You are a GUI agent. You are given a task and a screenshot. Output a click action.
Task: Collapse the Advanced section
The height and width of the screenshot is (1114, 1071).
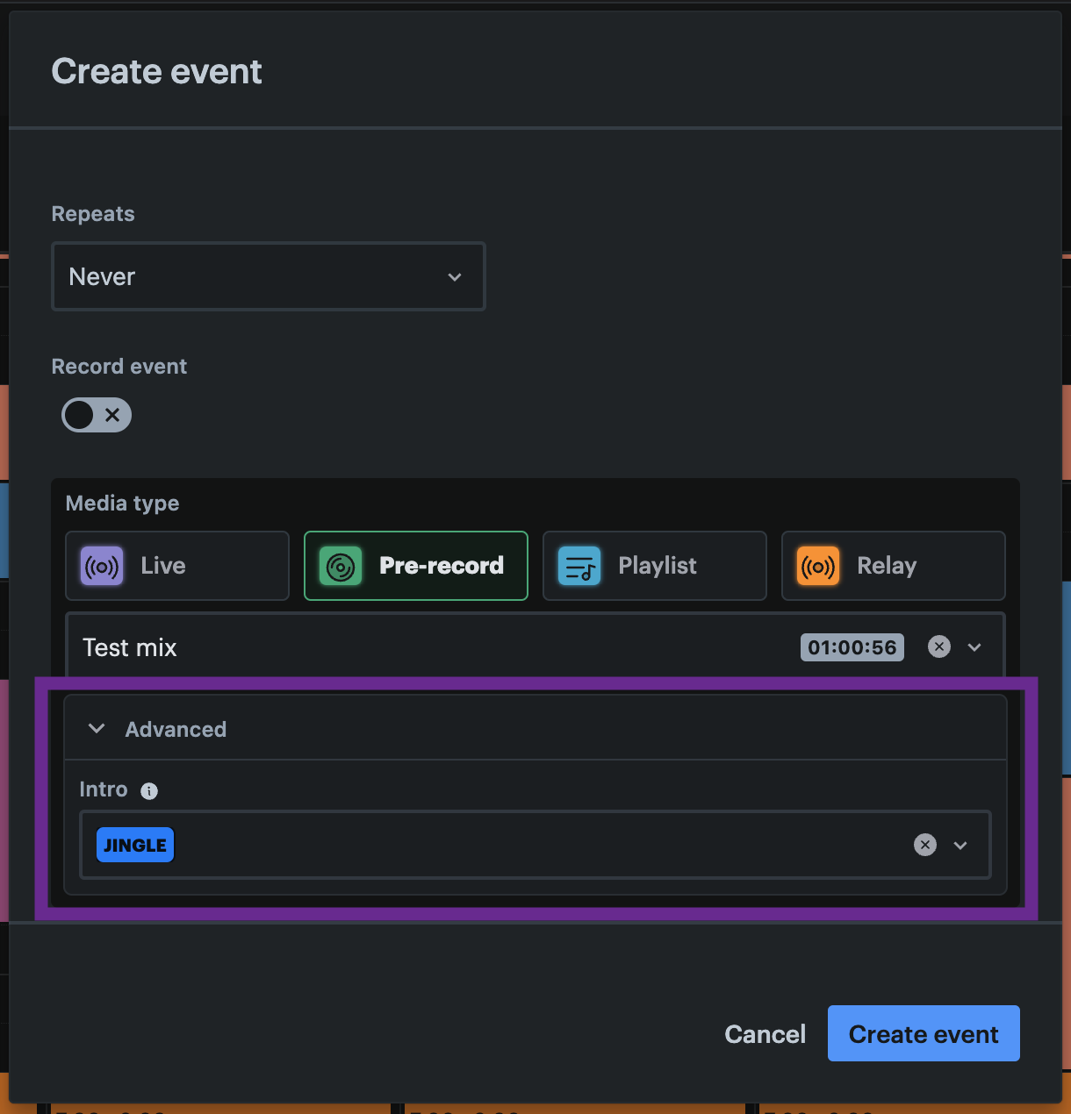(97, 729)
